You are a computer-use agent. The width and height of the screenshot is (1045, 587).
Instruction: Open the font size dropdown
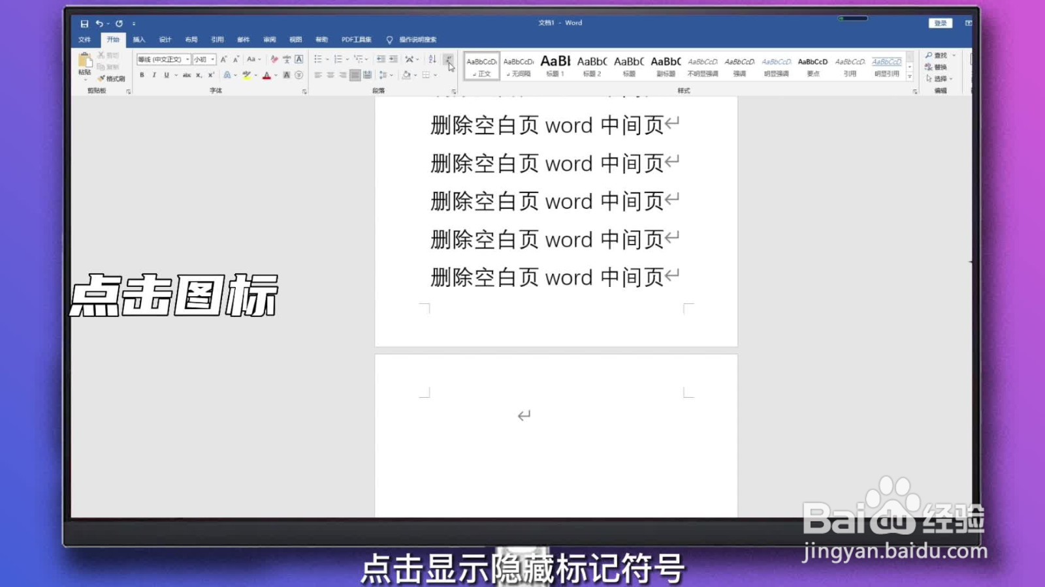(212, 59)
